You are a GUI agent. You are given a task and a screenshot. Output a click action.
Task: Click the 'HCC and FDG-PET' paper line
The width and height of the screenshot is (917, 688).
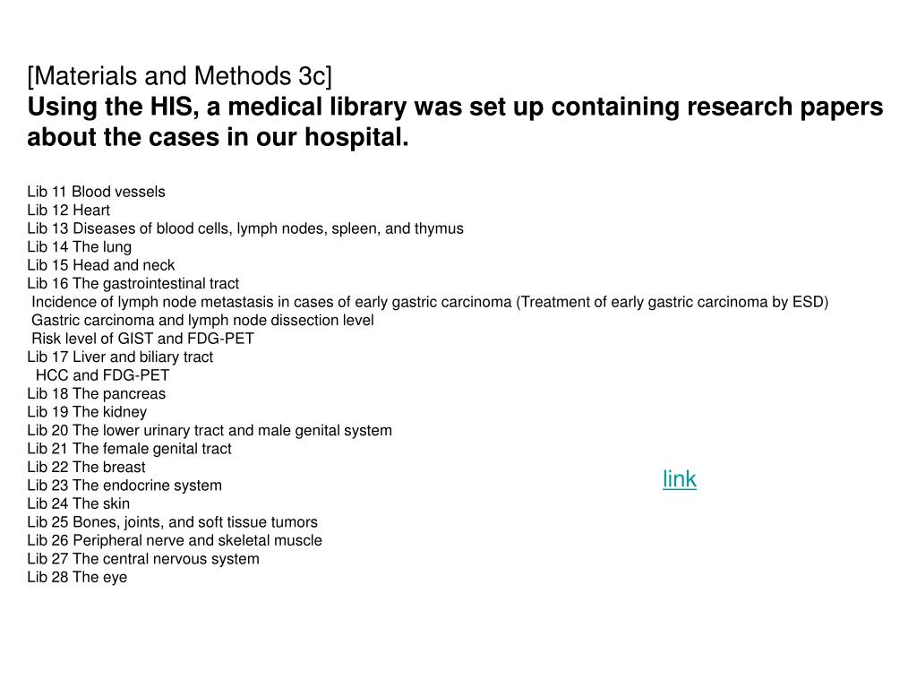pyautogui.click(x=102, y=375)
